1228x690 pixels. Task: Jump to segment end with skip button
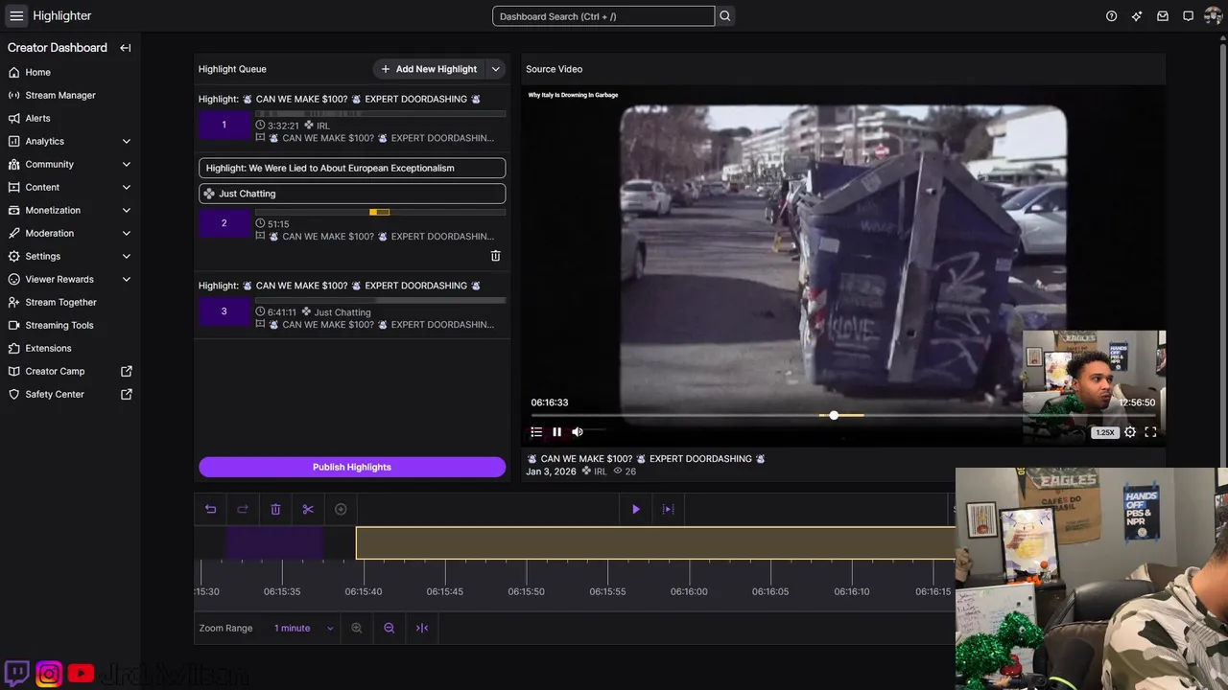[669, 509]
